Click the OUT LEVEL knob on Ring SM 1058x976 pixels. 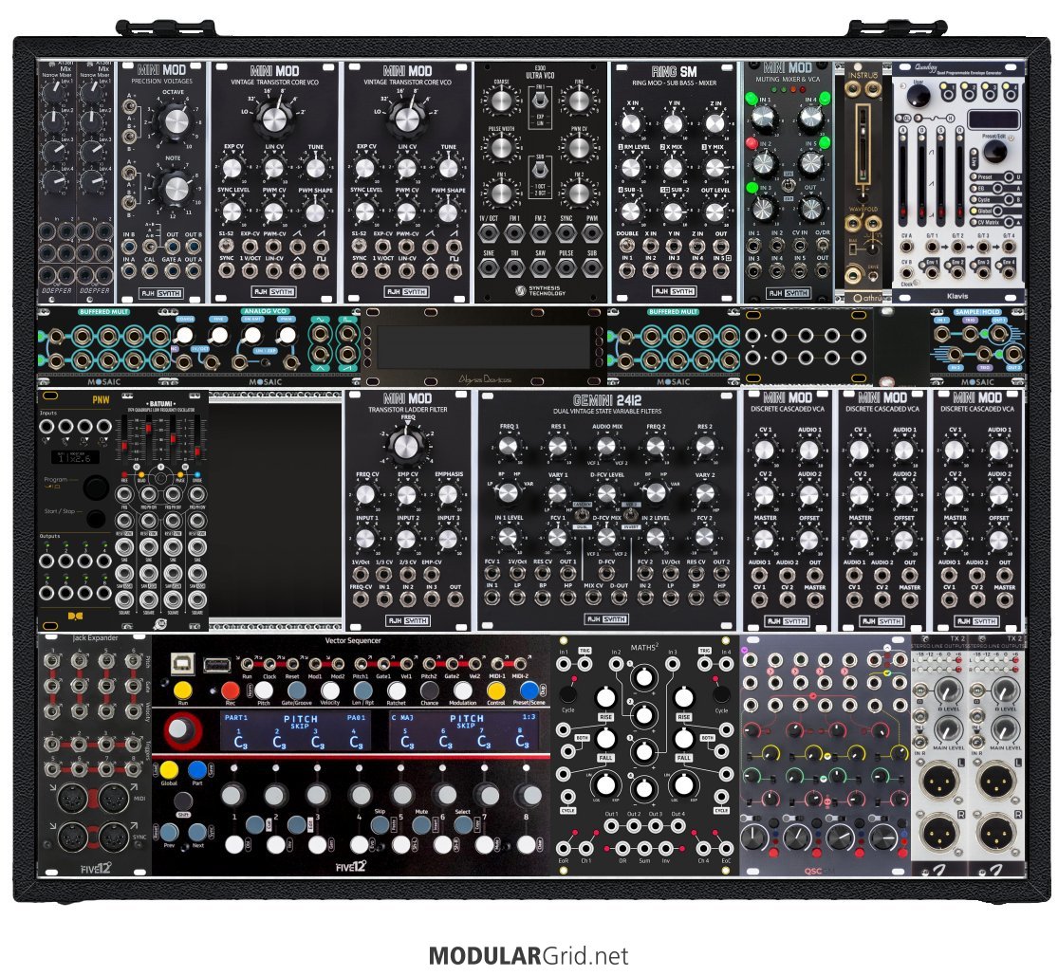pyautogui.click(x=715, y=212)
